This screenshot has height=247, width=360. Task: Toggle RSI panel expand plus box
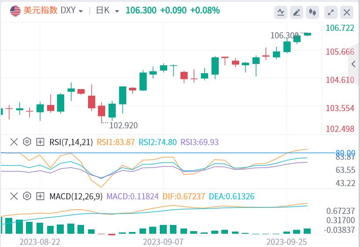(x=40, y=142)
